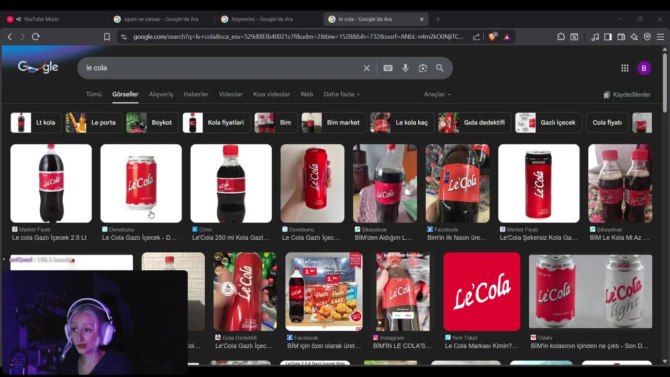Image resolution: width=670 pixels, height=377 pixels.
Task: Click the 'Gazlı içecek' filter chip
Action: (x=549, y=123)
